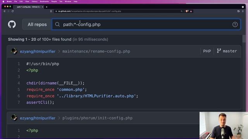Open the Help menu
The height and width of the screenshot is (139, 248).
tap(76, 2)
